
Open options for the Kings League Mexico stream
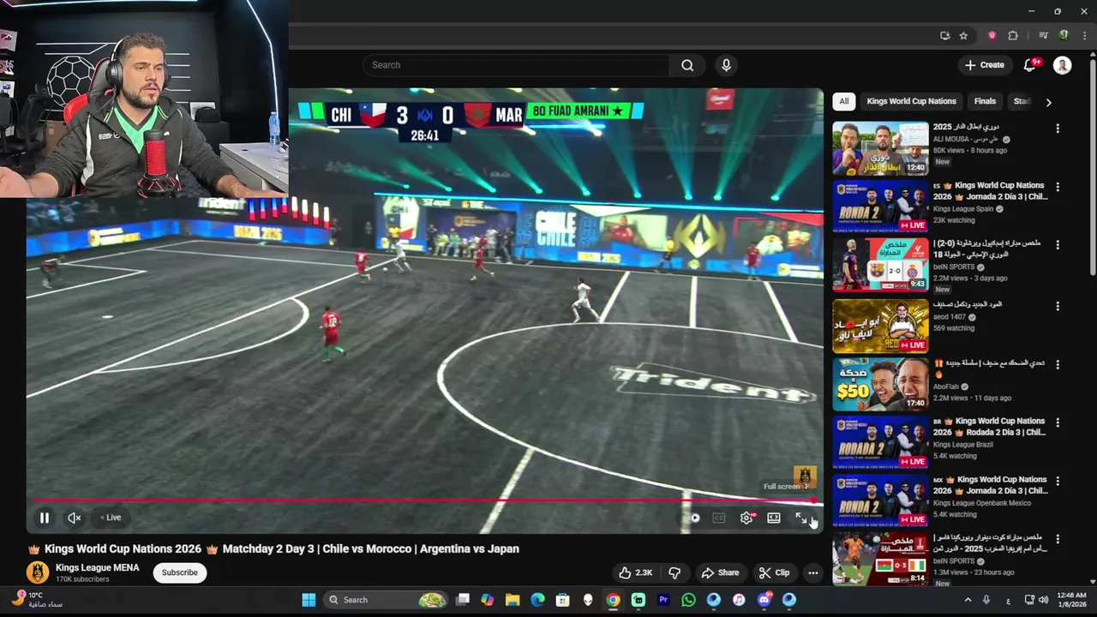pyautogui.click(x=1058, y=481)
